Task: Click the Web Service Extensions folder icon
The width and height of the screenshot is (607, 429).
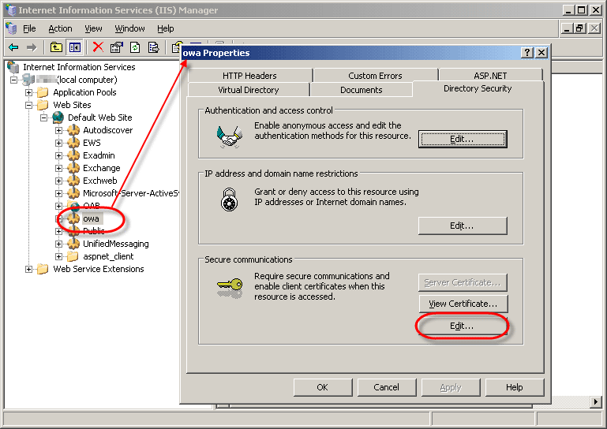Action: pyautogui.click(x=43, y=269)
